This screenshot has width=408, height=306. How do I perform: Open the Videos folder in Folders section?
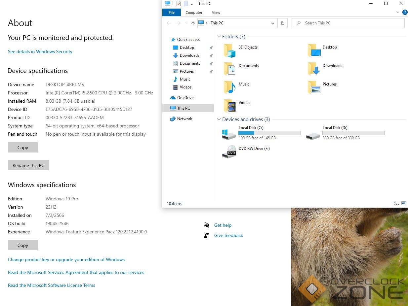(x=230, y=106)
